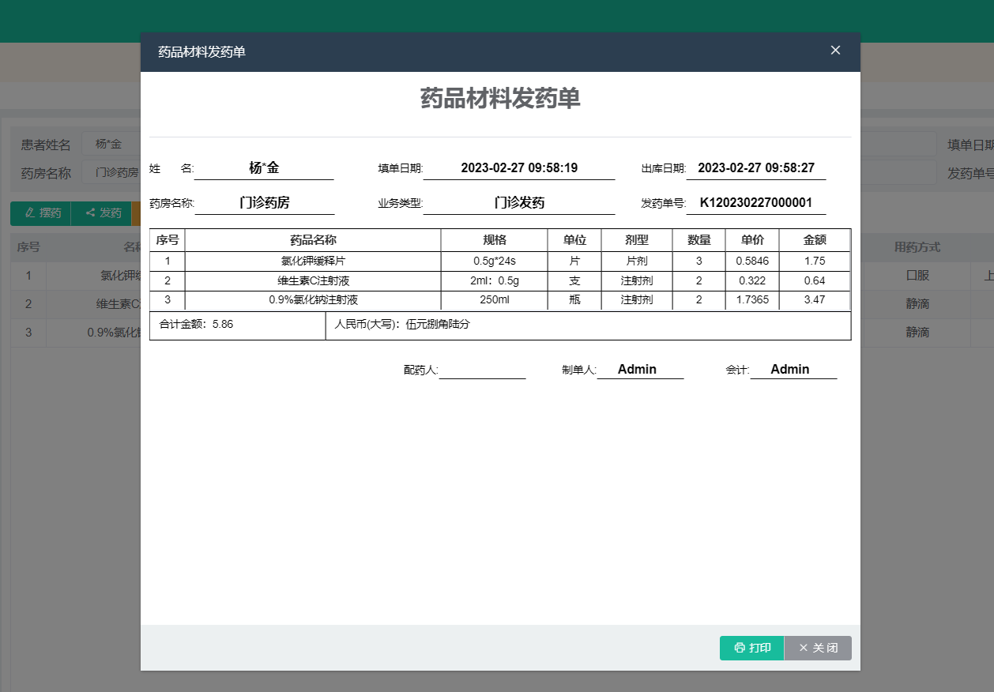Image resolution: width=994 pixels, height=692 pixels.
Task: Click the empty 配药人 signature field
Action: (482, 369)
